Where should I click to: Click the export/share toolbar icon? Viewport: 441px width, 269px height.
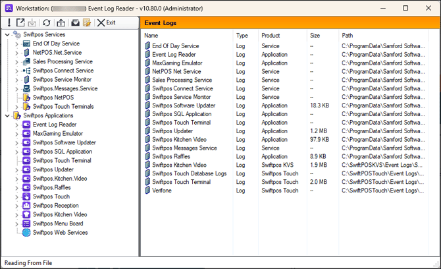click(x=61, y=23)
